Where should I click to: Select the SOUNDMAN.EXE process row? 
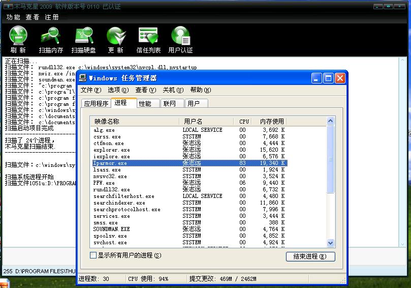click(190, 229)
